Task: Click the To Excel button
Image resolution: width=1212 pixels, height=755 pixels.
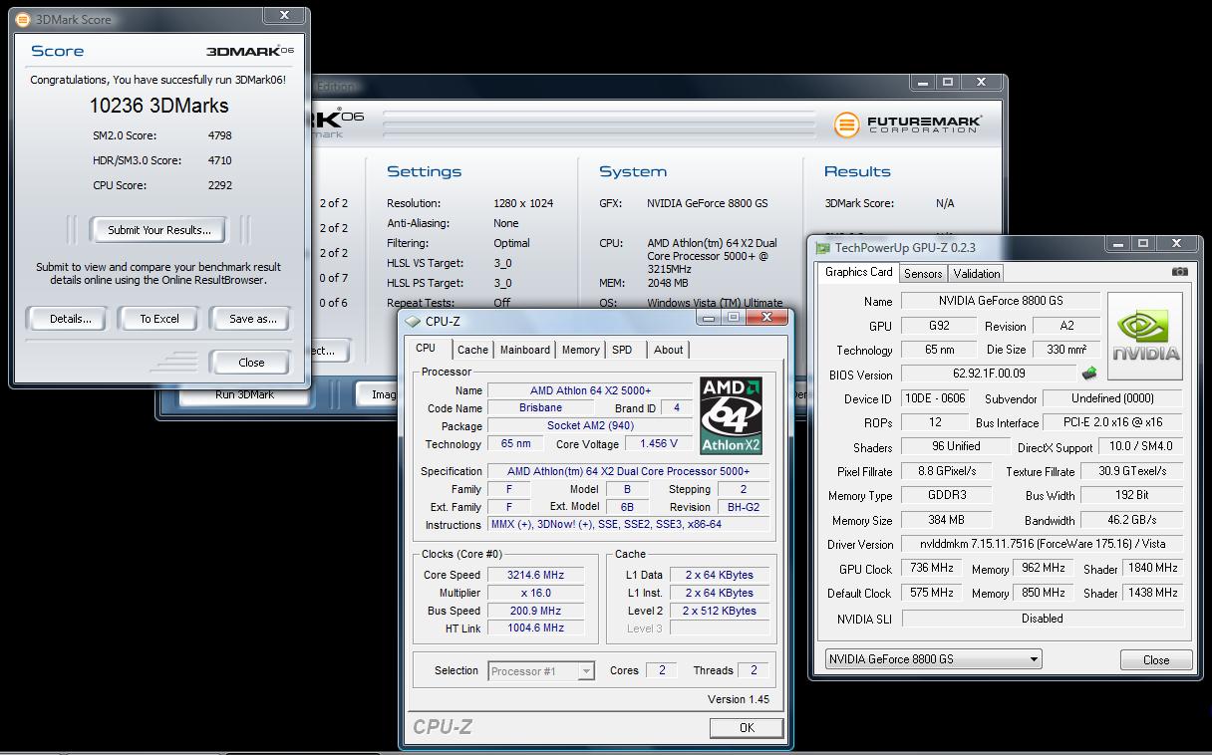Action: pos(159,319)
